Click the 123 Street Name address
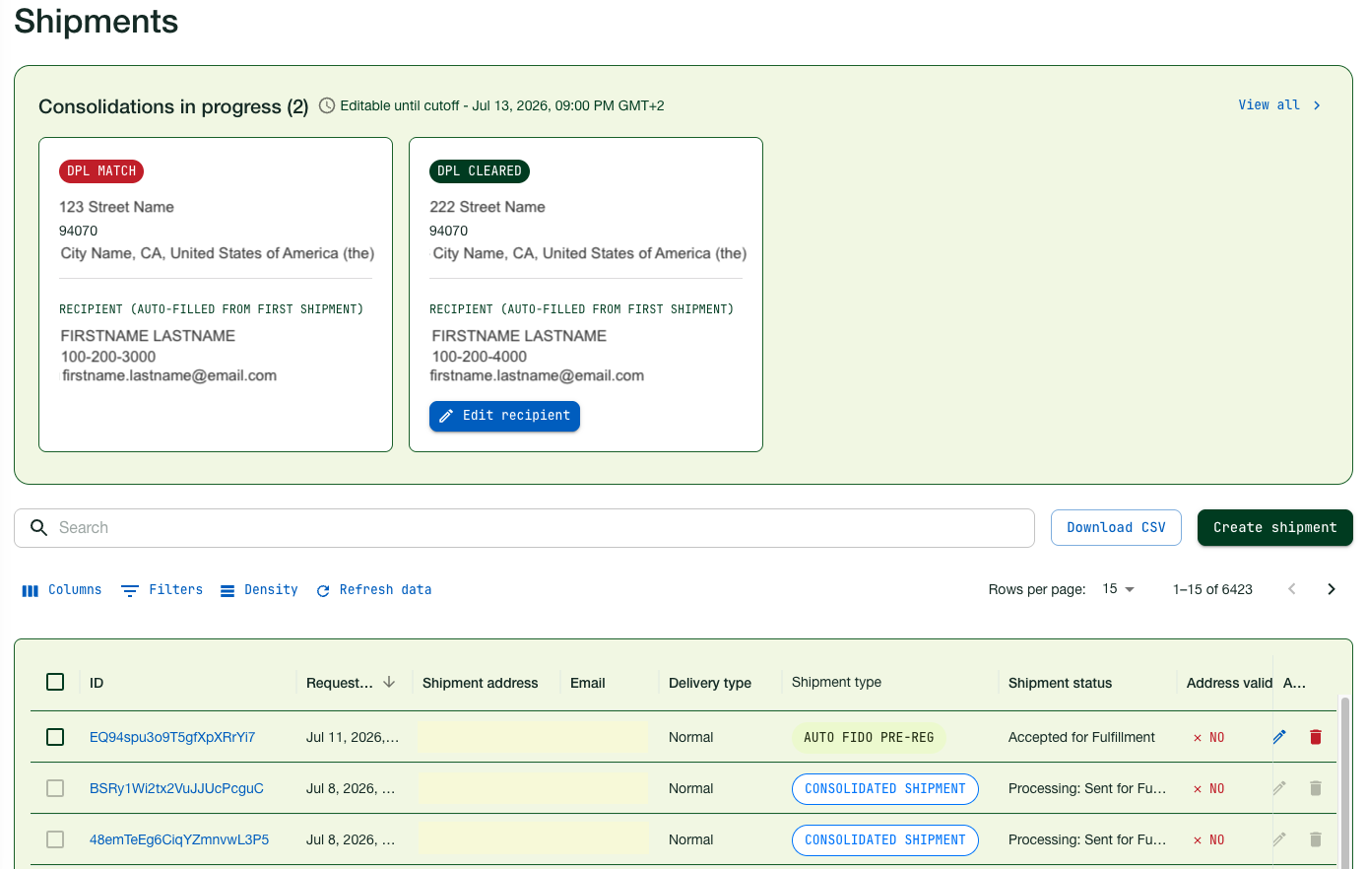The width and height of the screenshot is (1366, 869). click(116, 207)
